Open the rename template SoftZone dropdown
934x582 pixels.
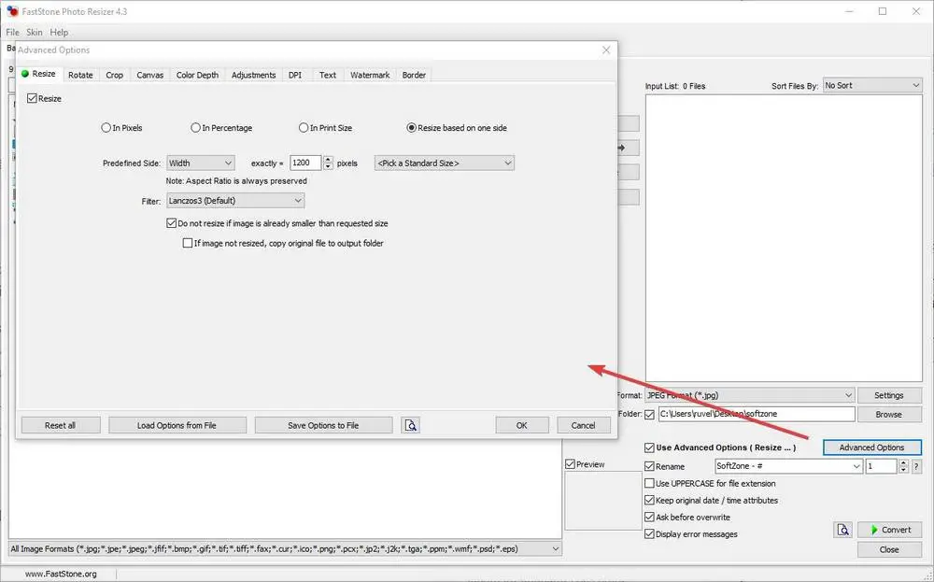788,466
